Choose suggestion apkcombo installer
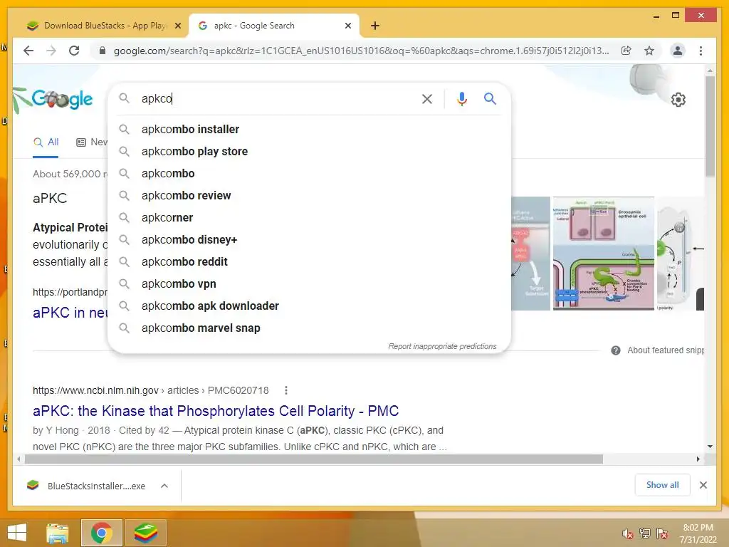This screenshot has height=547, width=729. [309, 130]
